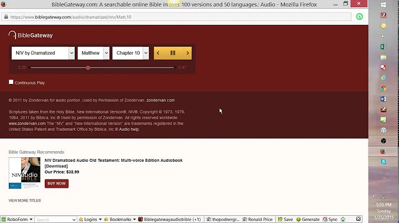Pause the audio playback
This screenshot has height=223, width=399.
[x=173, y=53]
